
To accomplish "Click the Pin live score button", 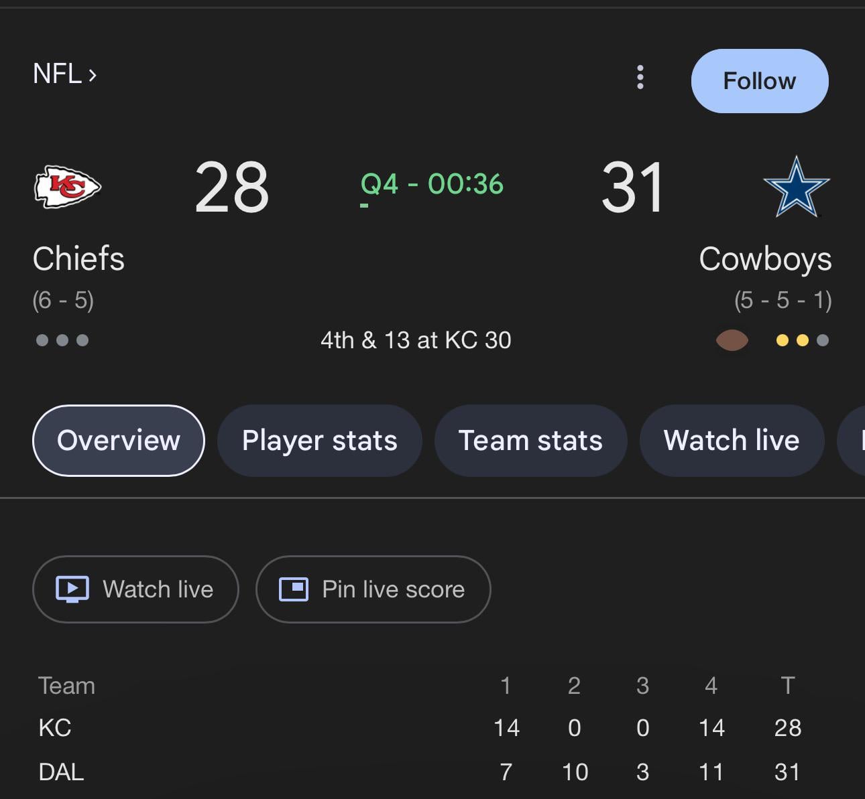I will pyautogui.click(x=373, y=589).
